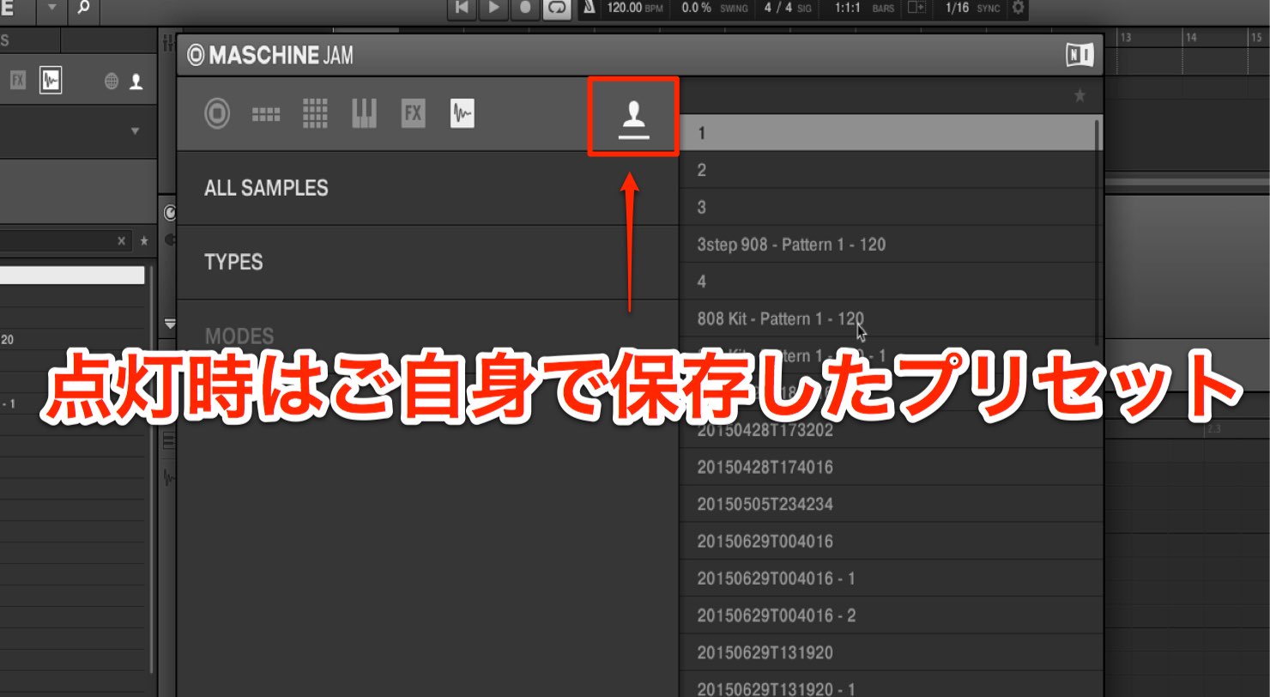Viewport: 1270px width, 697px height.
Task: Select the Groups file-type icon in browser
Action: (x=266, y=114)
